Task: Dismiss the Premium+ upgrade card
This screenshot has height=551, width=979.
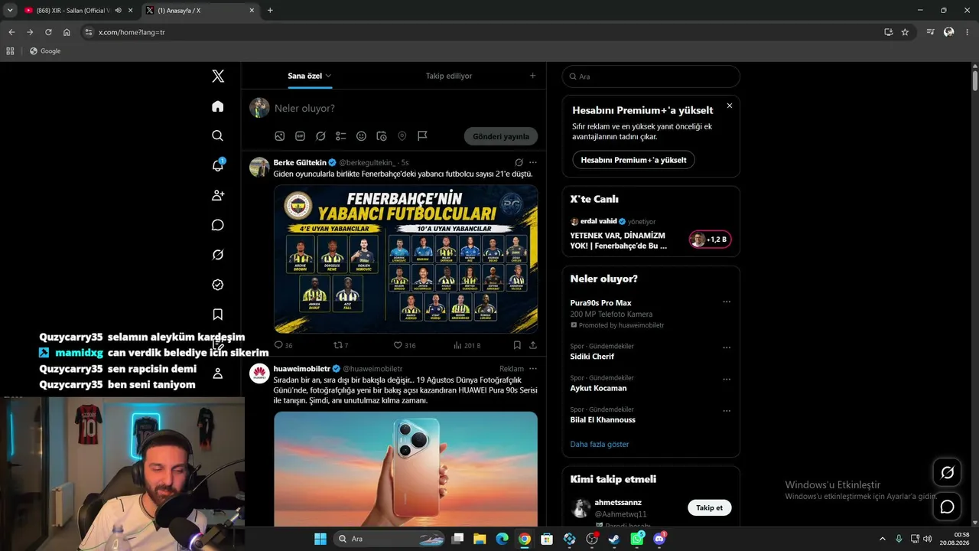Action: pos(730,106)
